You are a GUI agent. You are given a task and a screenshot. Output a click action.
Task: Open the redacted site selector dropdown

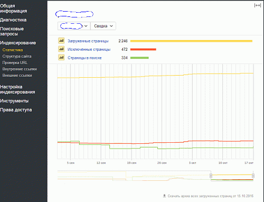[74, 26]
